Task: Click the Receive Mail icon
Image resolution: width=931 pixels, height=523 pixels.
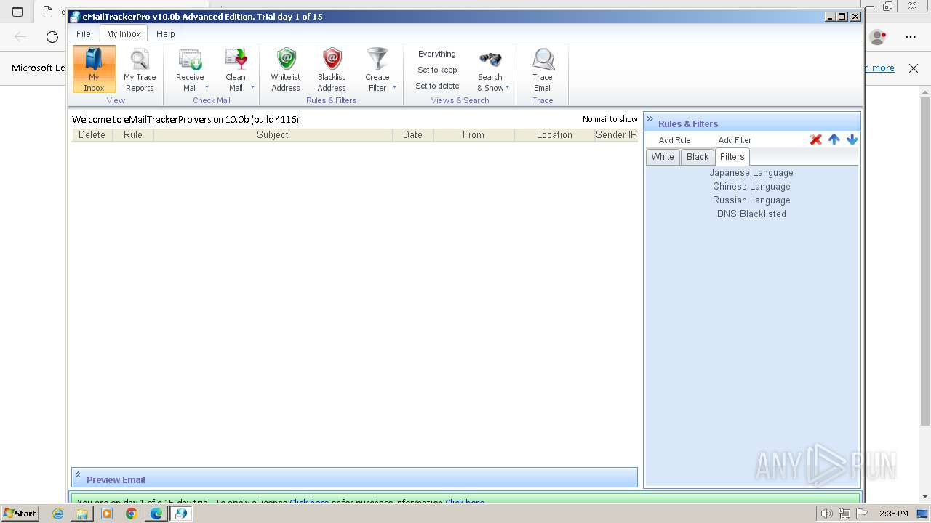Action: click(x=190, y=60)
